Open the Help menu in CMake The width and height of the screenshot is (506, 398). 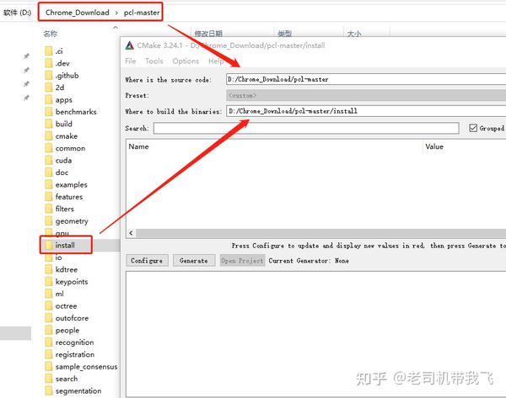click(216, 61)
